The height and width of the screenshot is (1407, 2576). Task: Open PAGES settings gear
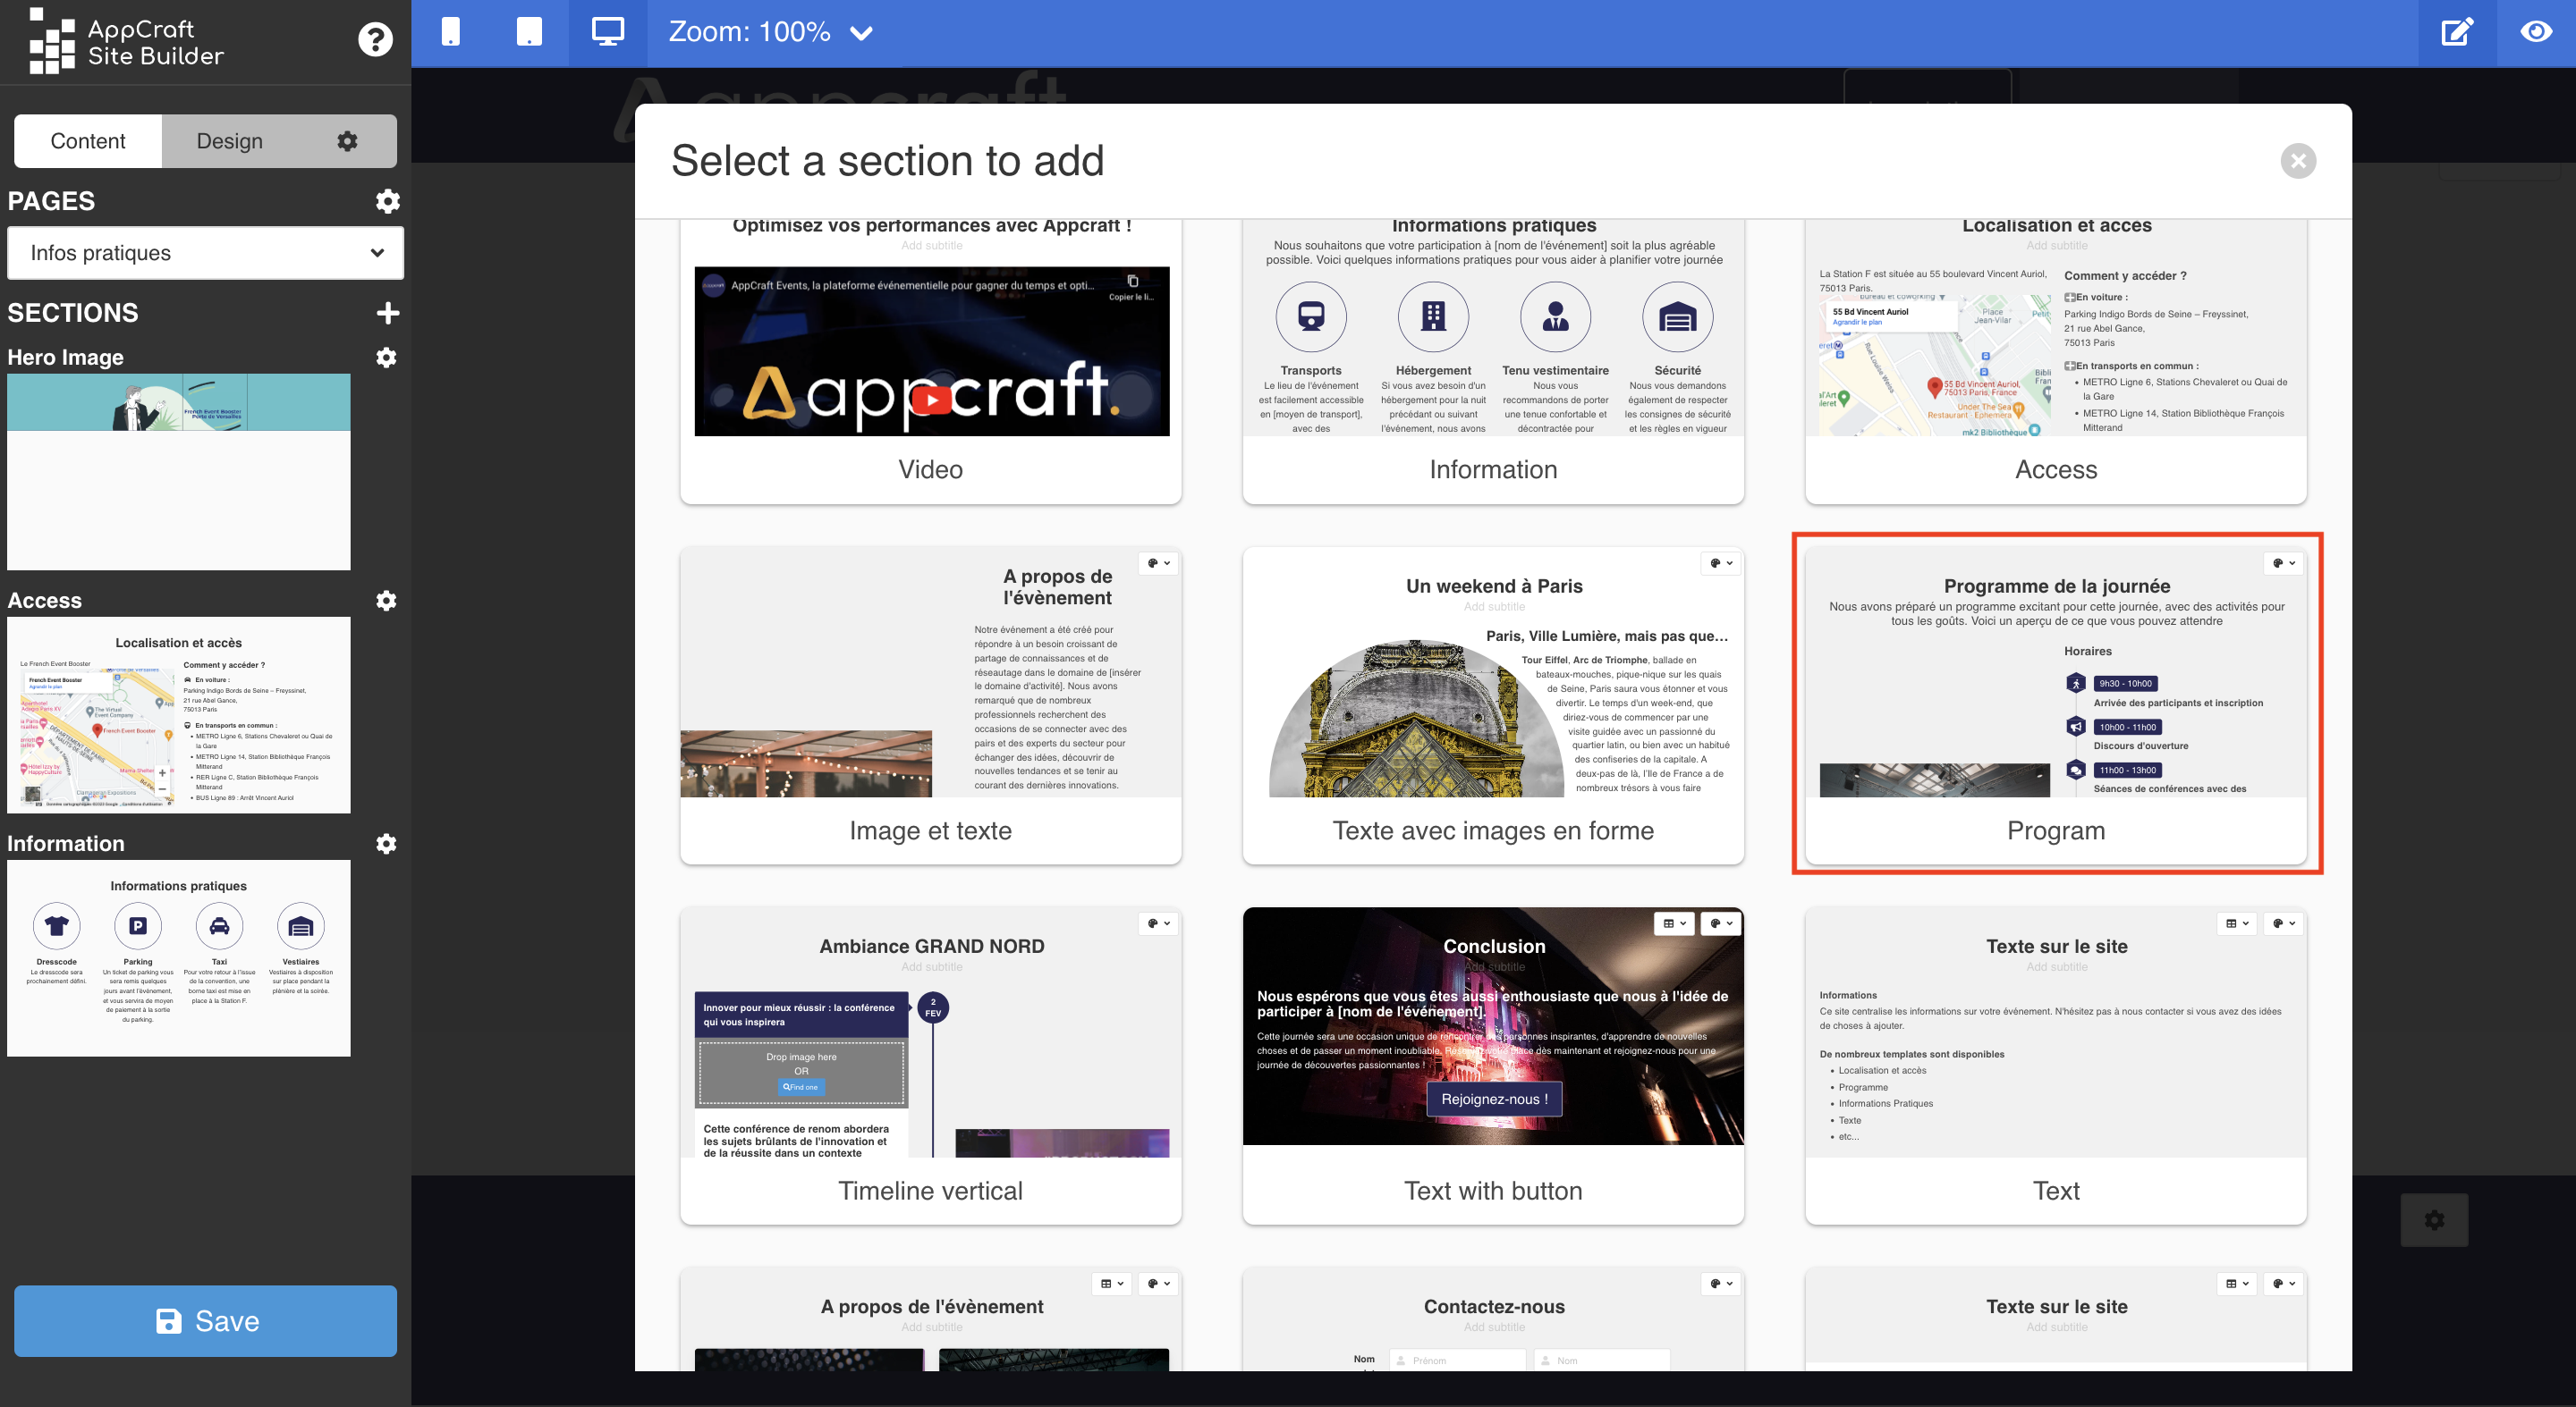[x=387, y=201]
